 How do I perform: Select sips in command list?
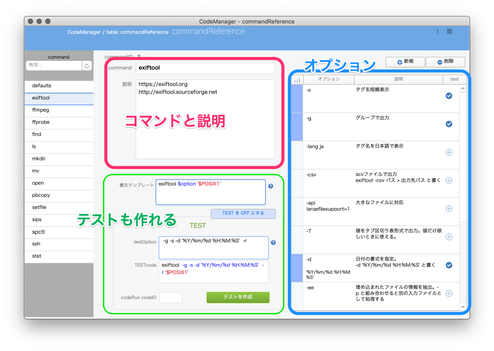click(59, 220)
